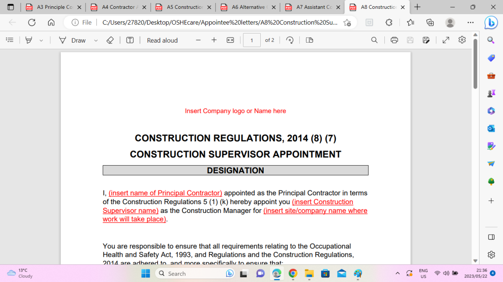This screenshot has height=282, width=503.
Task: Click the page number input field
Action: point(251,40)
